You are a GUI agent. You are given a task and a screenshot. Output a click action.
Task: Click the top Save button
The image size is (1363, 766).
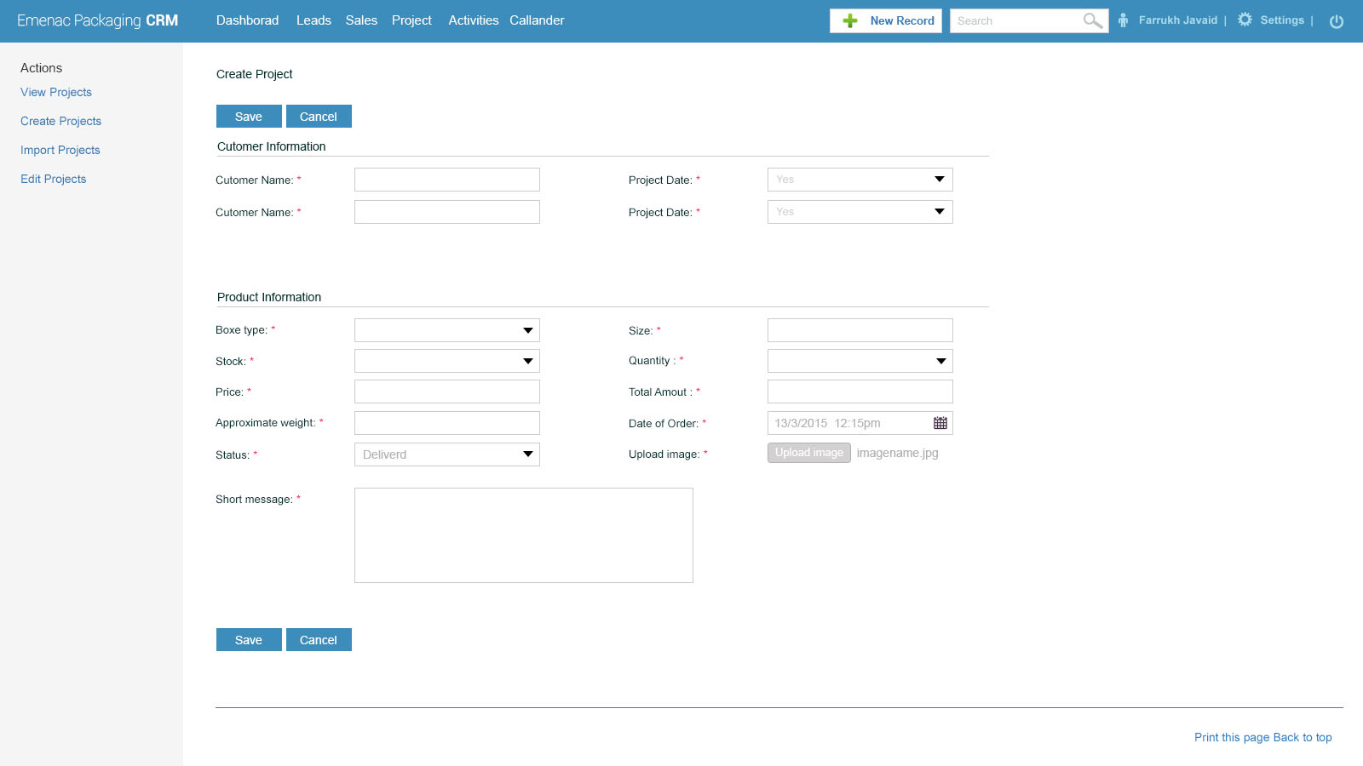point(249,117)
